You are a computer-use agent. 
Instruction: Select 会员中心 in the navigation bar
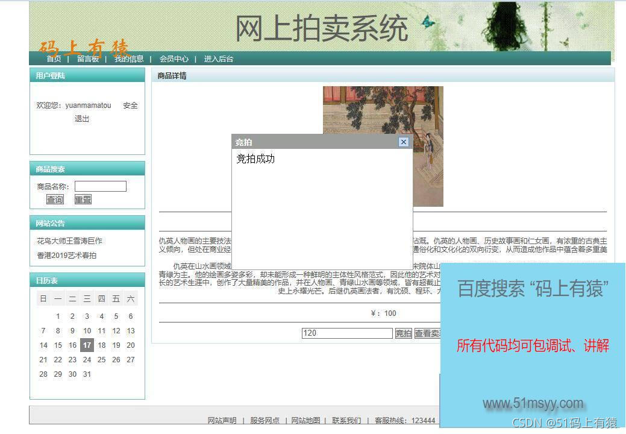(174, 59)
